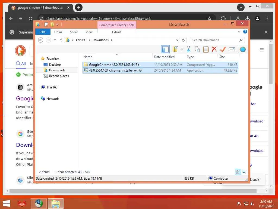Click the Cut scissors icon
The width and height of the screenshot is (278, 209).
(x=188, y=49)
